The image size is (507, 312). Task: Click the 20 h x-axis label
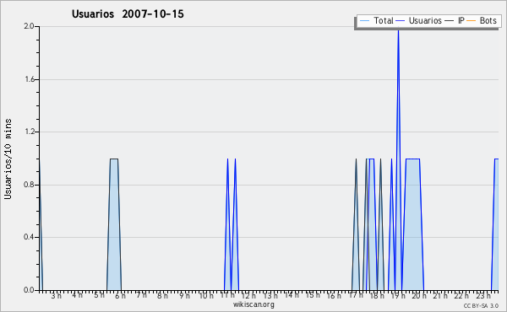click(x=419, y=295)
